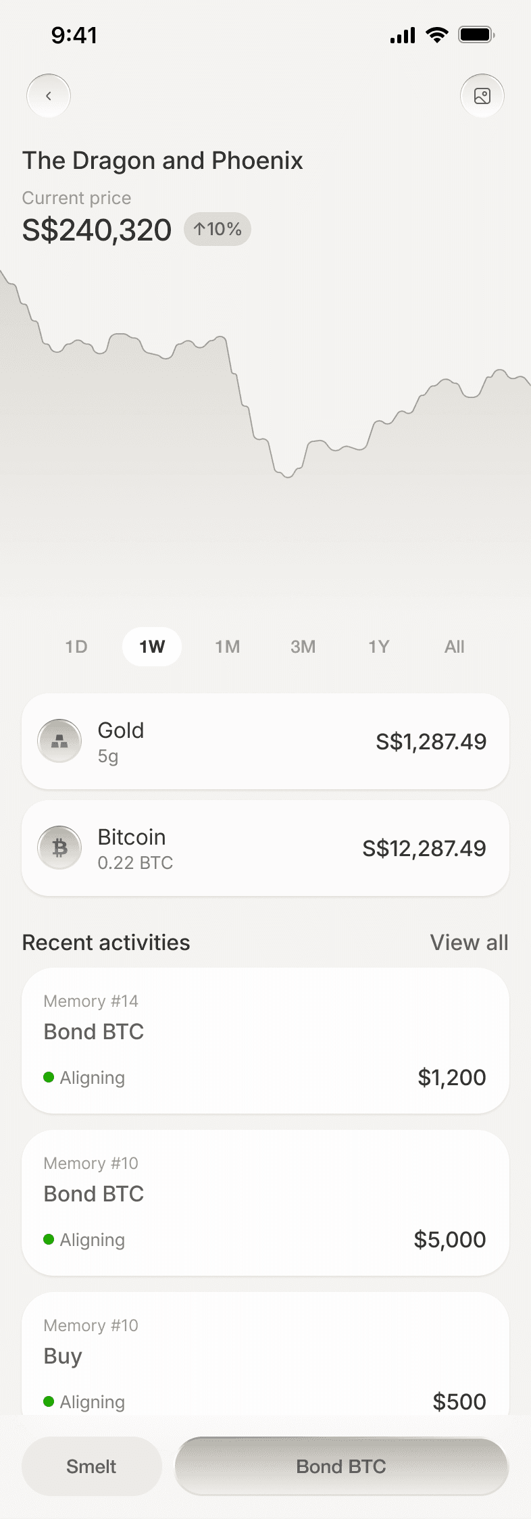
Task: Open the Gold 5g holding card
Action: 265,741
